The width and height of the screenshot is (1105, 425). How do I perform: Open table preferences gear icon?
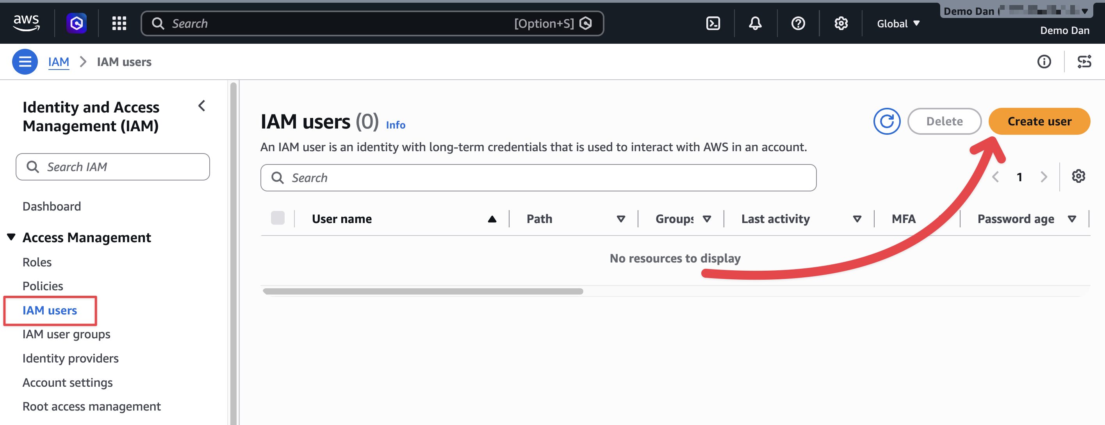tap(1078, 176)
